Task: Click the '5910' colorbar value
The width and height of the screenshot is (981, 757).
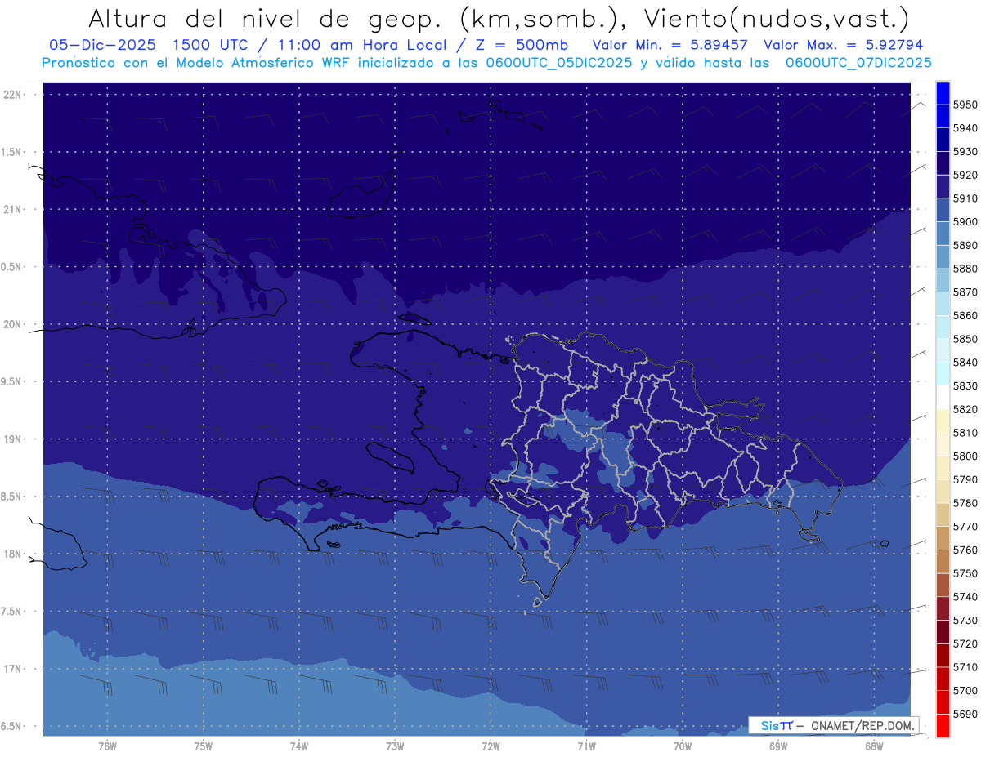Action: 965,198
